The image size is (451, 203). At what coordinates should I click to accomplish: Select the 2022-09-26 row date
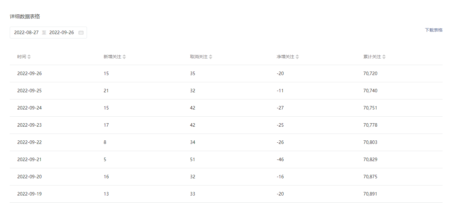[30, 74]
